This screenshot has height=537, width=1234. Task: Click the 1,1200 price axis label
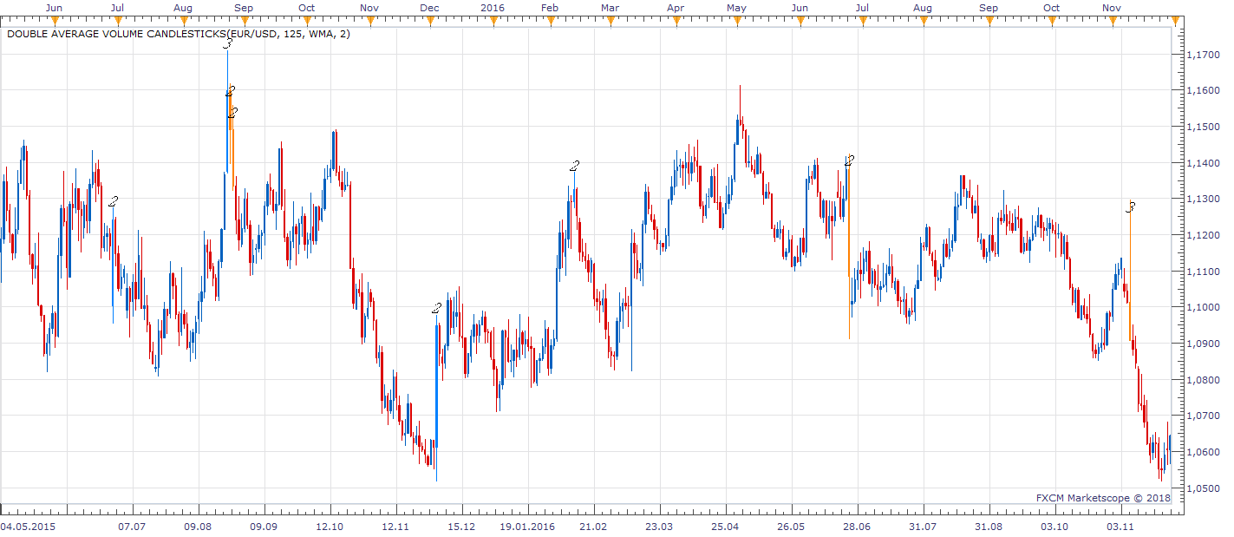[x=1202, y=235]
